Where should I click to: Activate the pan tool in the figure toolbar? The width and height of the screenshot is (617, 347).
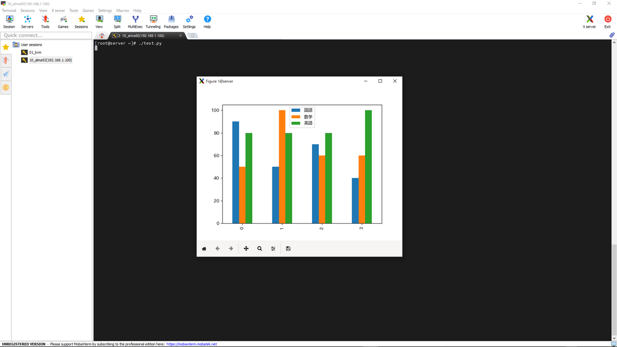coord(246,248)
